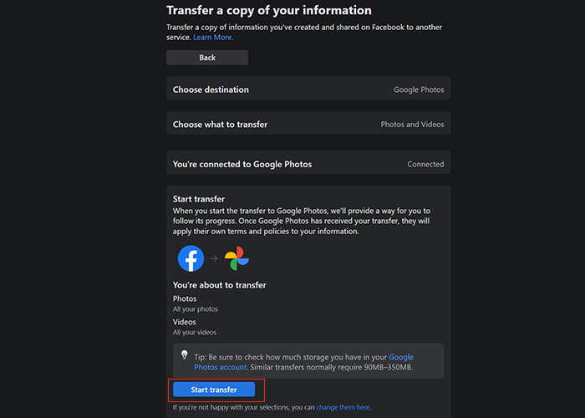Click the 'Photos and Videos' value
Image resolution: width=585 pixels, height=418 pixels.
click(x=412, y=125)
